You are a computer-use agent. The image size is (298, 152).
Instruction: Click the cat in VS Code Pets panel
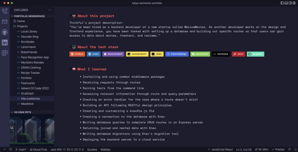[x=12, y=129]
